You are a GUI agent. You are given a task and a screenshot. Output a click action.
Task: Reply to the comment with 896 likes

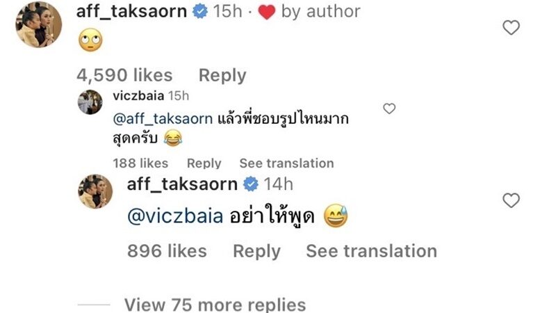coord(256,252)
